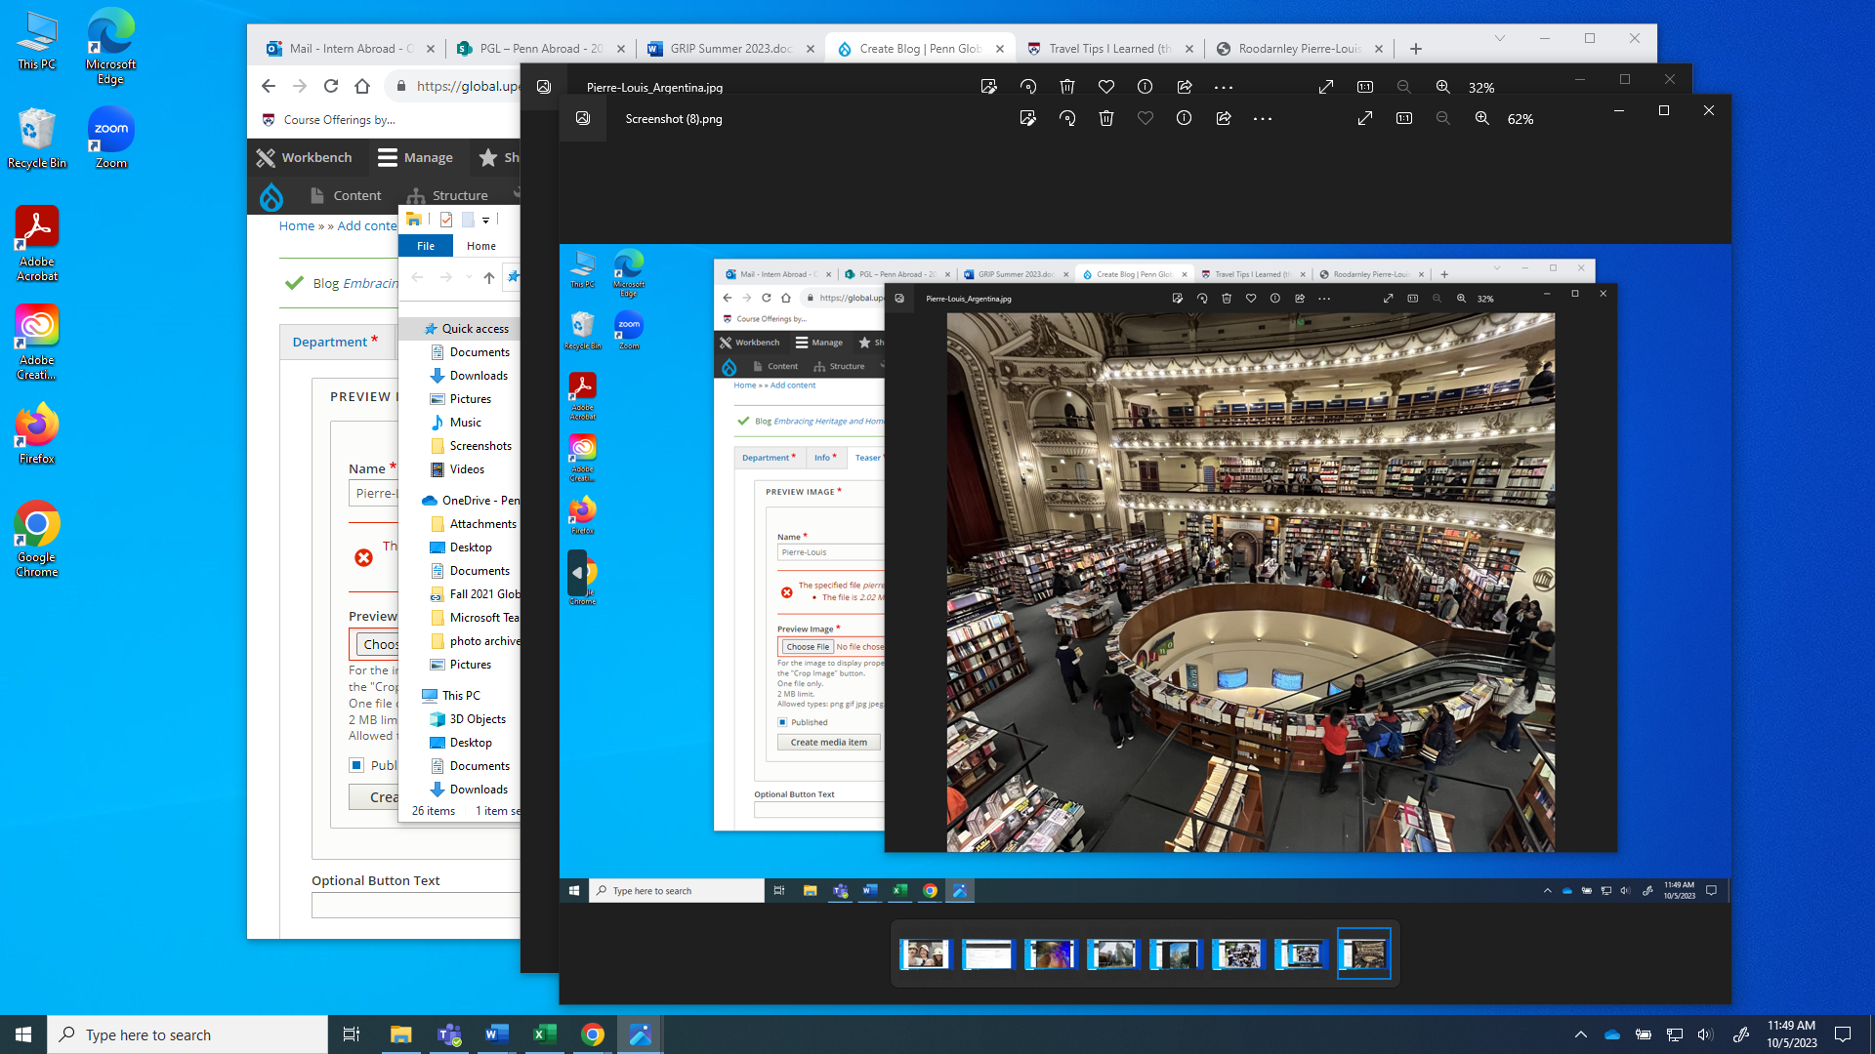Screen dimensions: 1875x1054
Task: Enter full screen in Screenshot (8).png window
Action: point(1365,118)
